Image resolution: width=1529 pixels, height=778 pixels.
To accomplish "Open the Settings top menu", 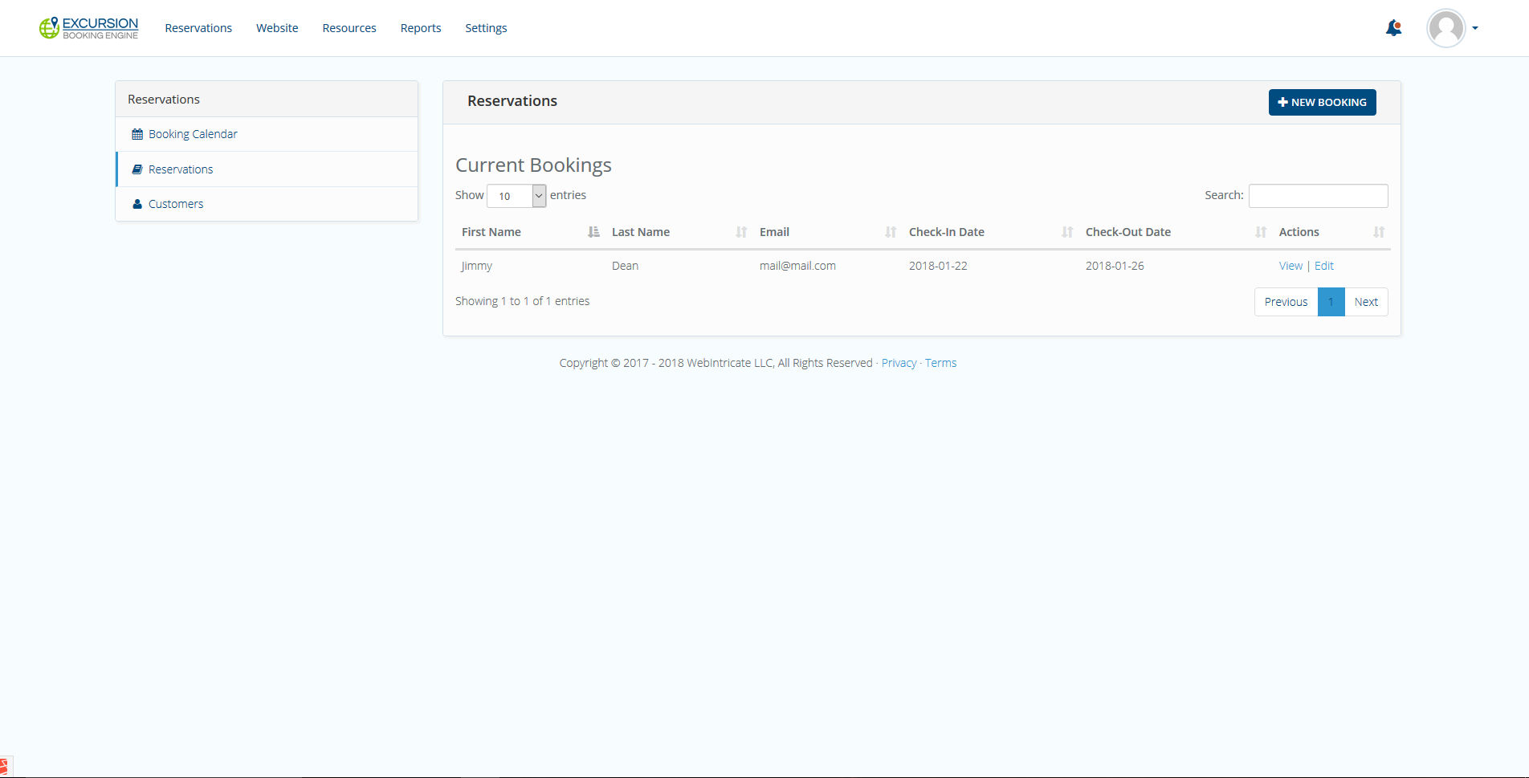I will coord(486,28).
